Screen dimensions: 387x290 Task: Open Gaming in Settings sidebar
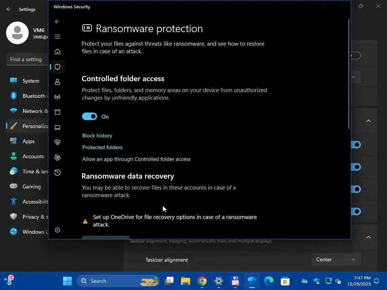(27, 187)
